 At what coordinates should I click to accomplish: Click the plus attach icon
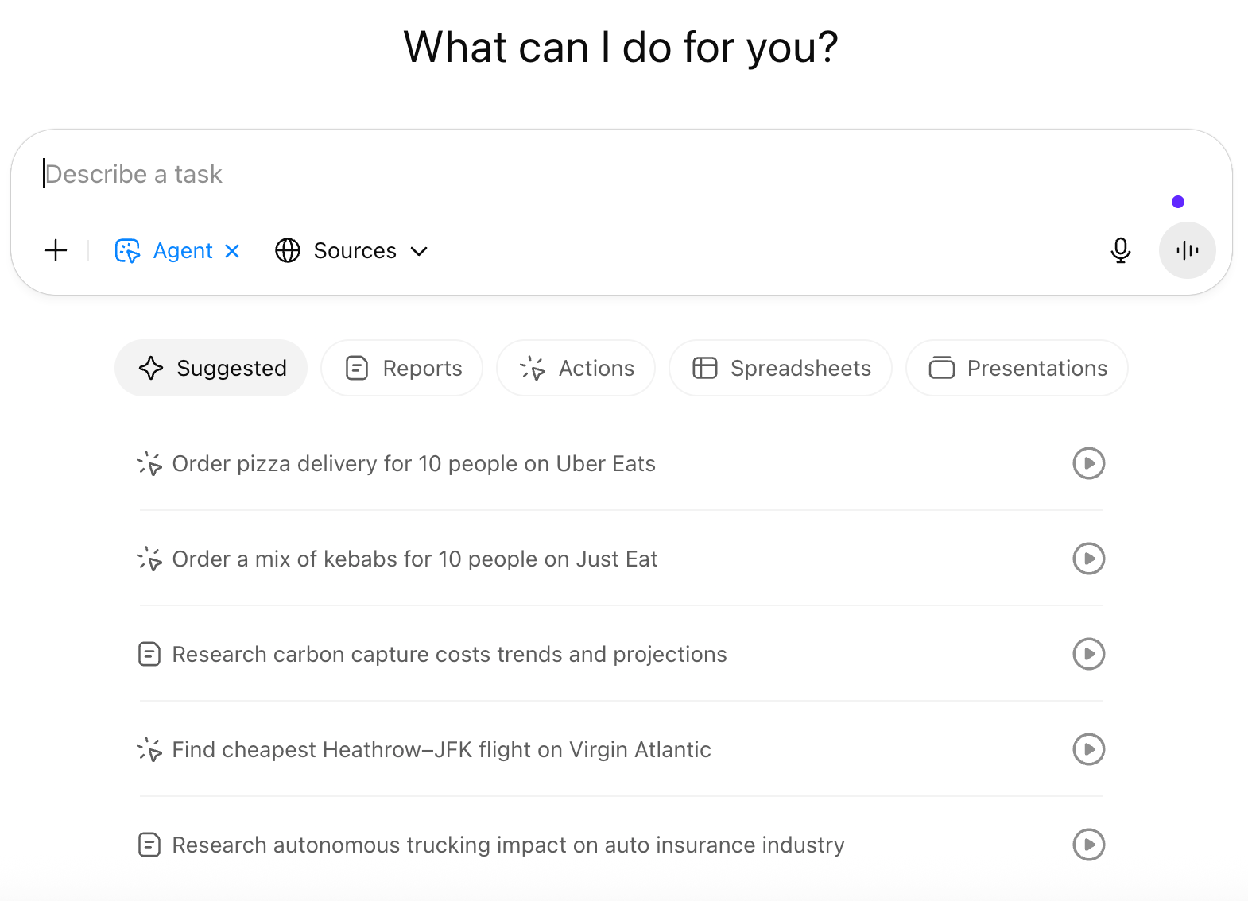tap(56, 251)
